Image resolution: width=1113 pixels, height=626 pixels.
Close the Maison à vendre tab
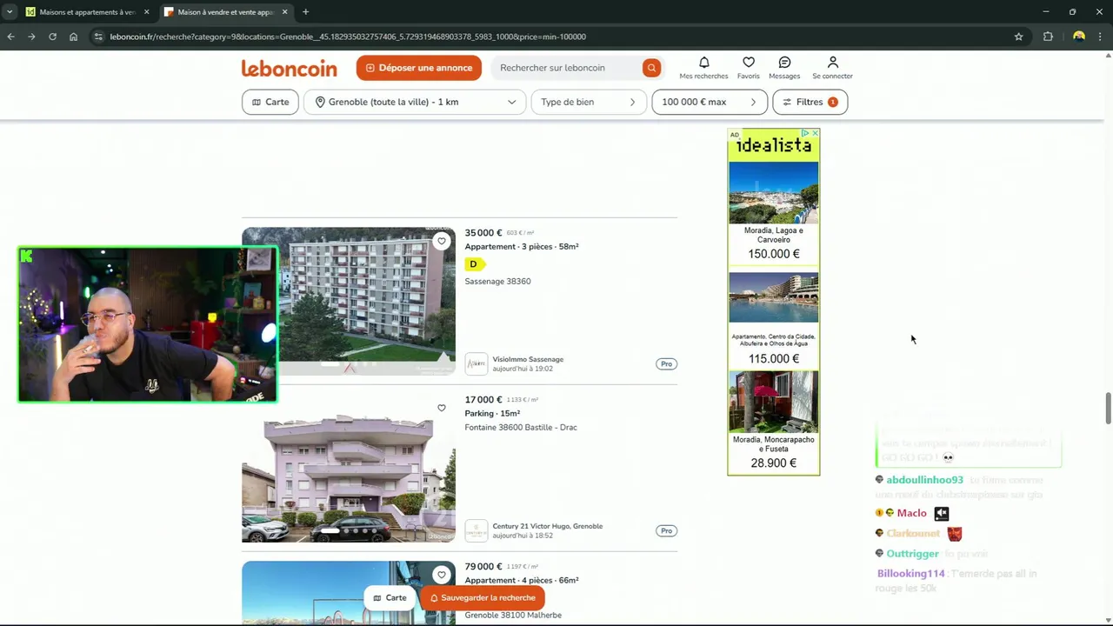[284, 12]
